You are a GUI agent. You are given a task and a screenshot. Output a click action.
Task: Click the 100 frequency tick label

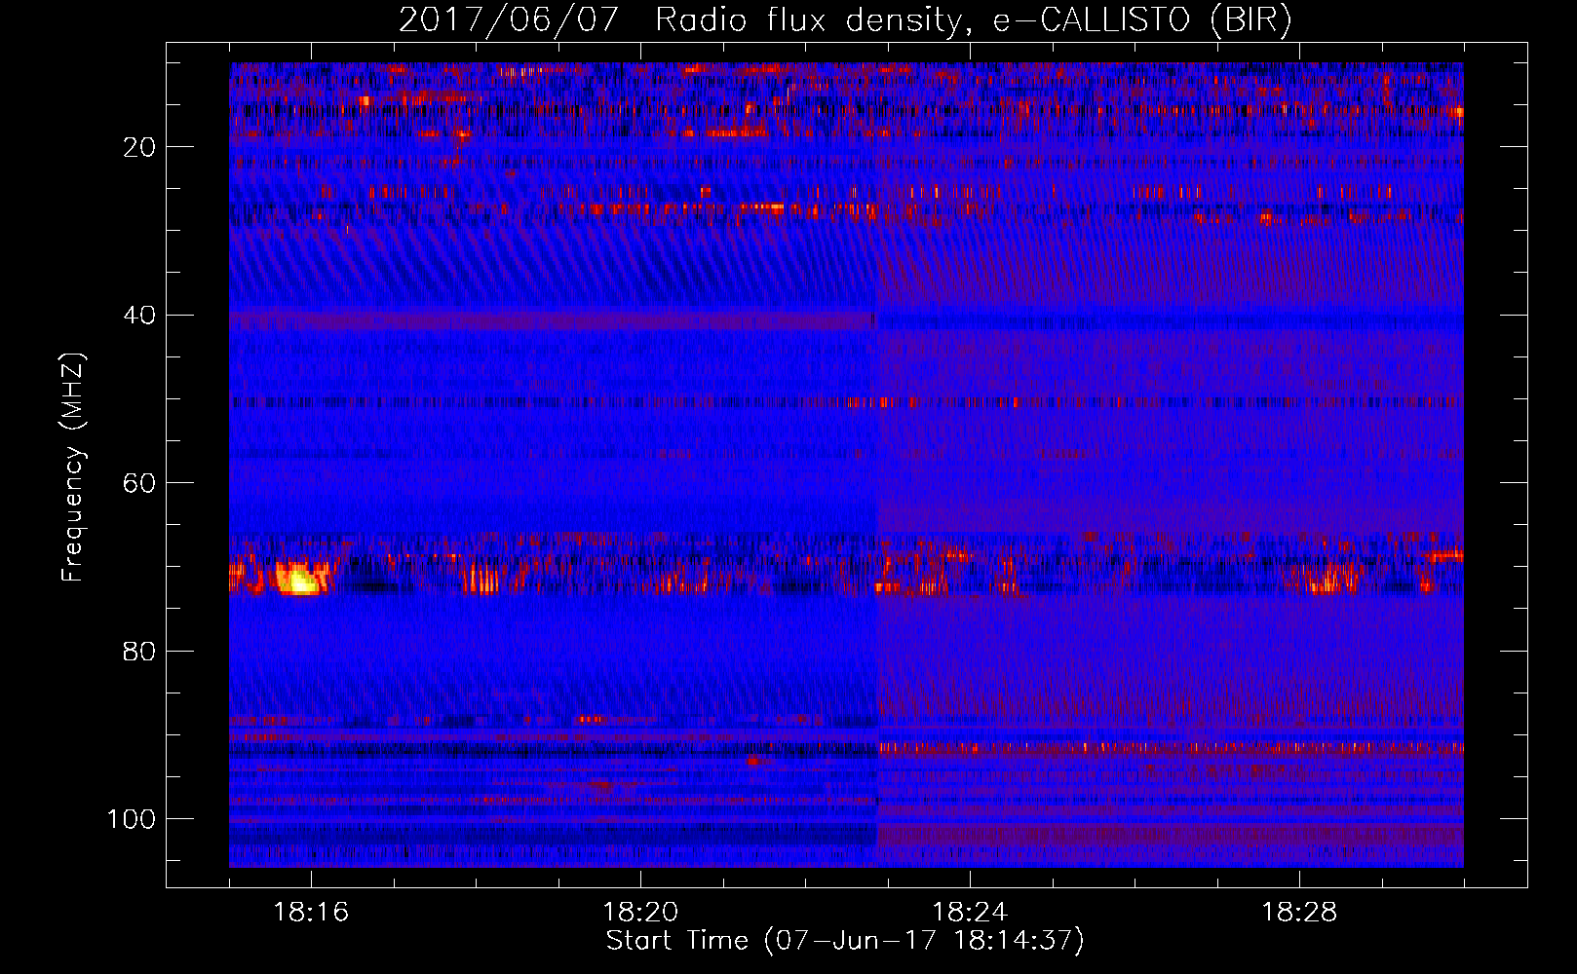(131, 819)
